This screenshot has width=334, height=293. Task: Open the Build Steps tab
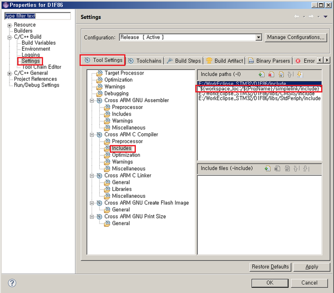point(184,61)
